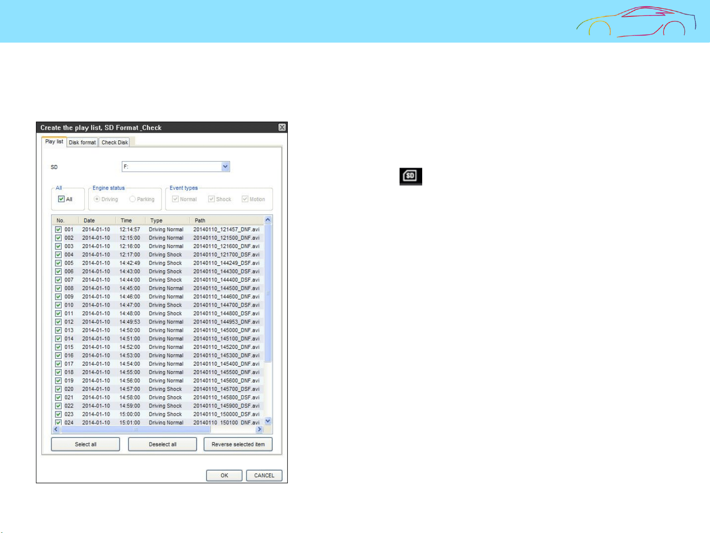Click row number 019
The width and height of the screenshot is (710, 533).
[69, 381]
